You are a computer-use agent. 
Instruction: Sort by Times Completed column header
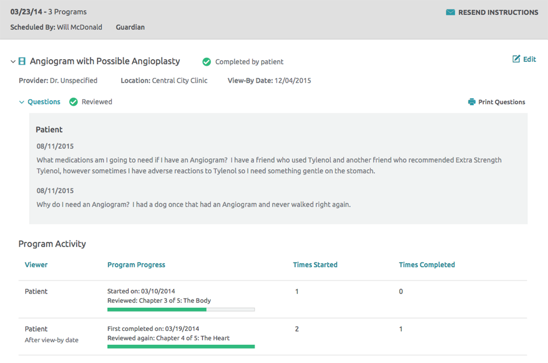427,264
